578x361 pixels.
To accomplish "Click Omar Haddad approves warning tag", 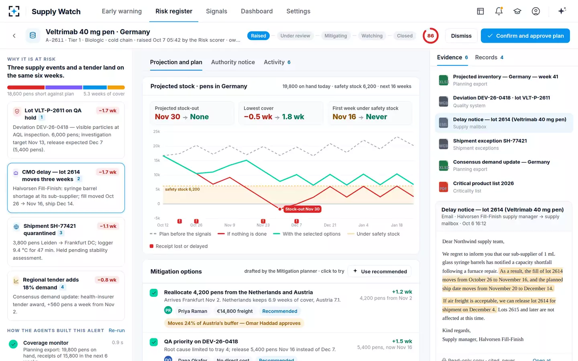I will [x=234, y=323].
